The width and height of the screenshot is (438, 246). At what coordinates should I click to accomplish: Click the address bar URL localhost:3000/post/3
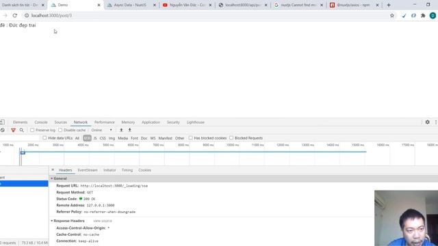pyautogui.click(x=52, y=16)
